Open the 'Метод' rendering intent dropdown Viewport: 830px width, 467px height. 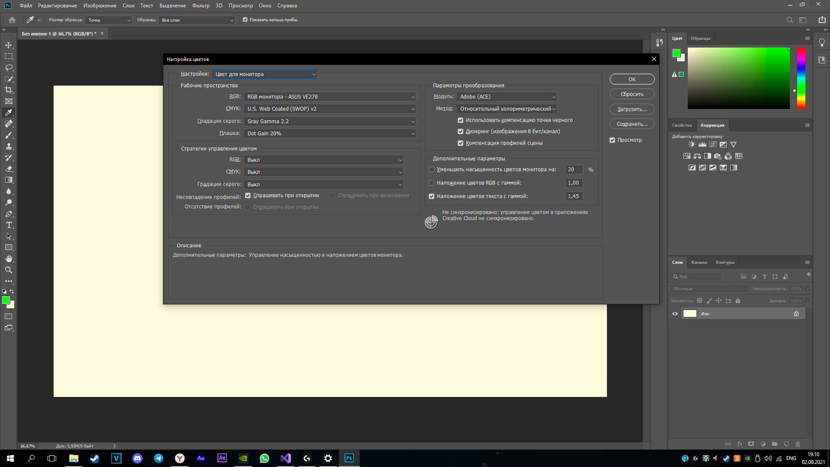coord(507,109)
